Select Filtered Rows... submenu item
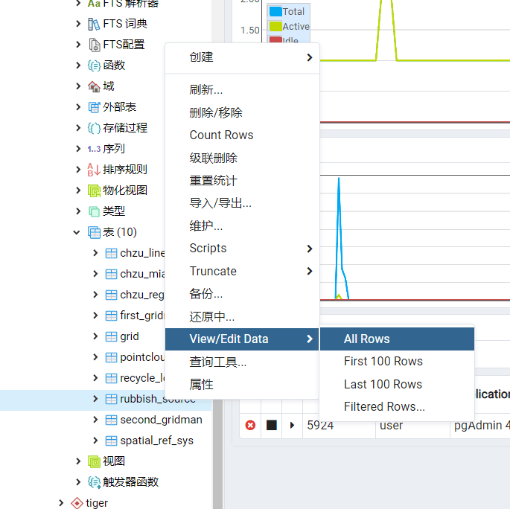 point(397,407)
